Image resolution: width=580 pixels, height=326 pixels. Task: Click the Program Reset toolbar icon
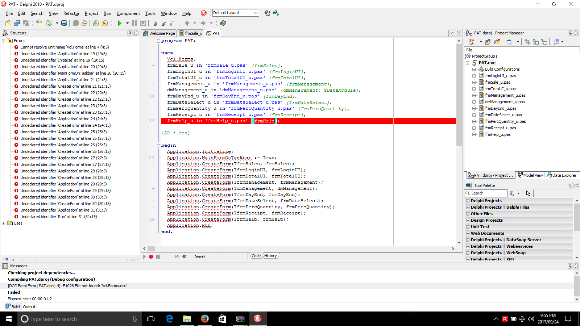[143, 23]
